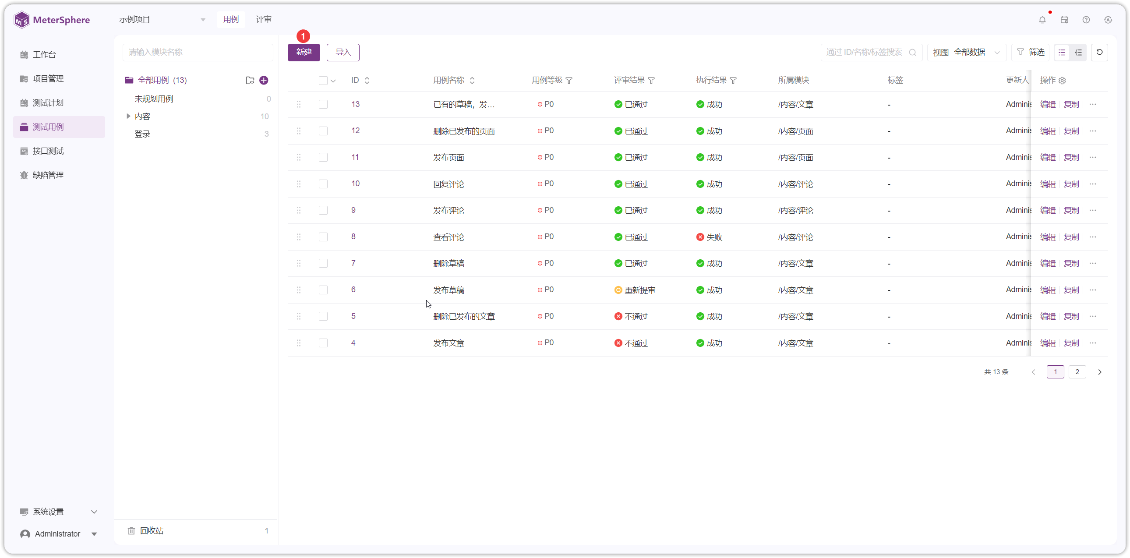Open the notification bell
This screenshot has height=558, width=1130.
point(1042,20)
